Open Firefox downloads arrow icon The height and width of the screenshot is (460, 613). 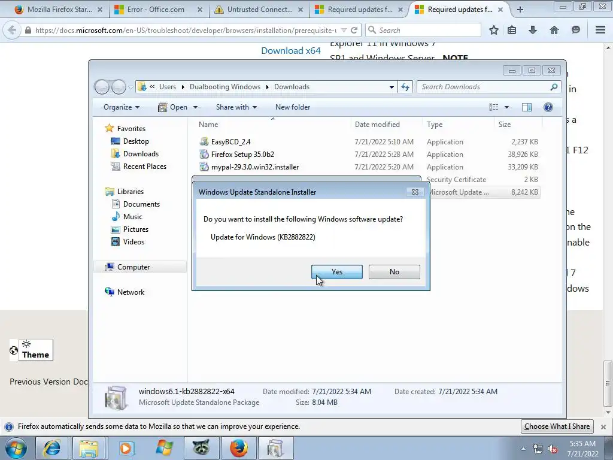pos(533,30)
